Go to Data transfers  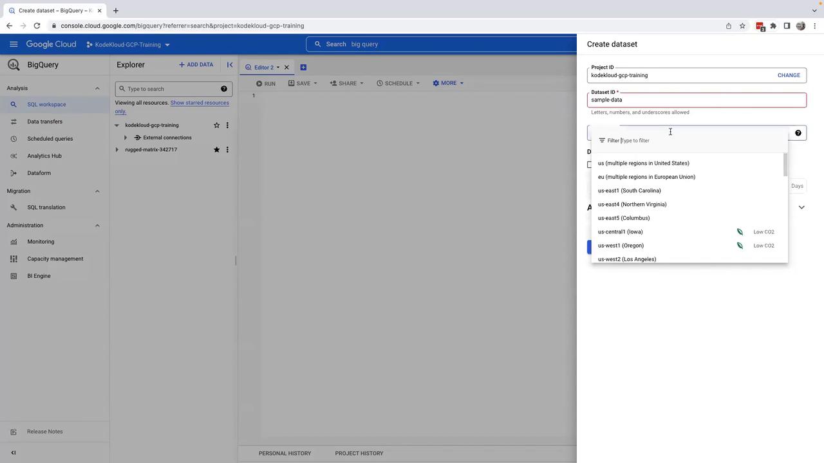click(55, 122)
